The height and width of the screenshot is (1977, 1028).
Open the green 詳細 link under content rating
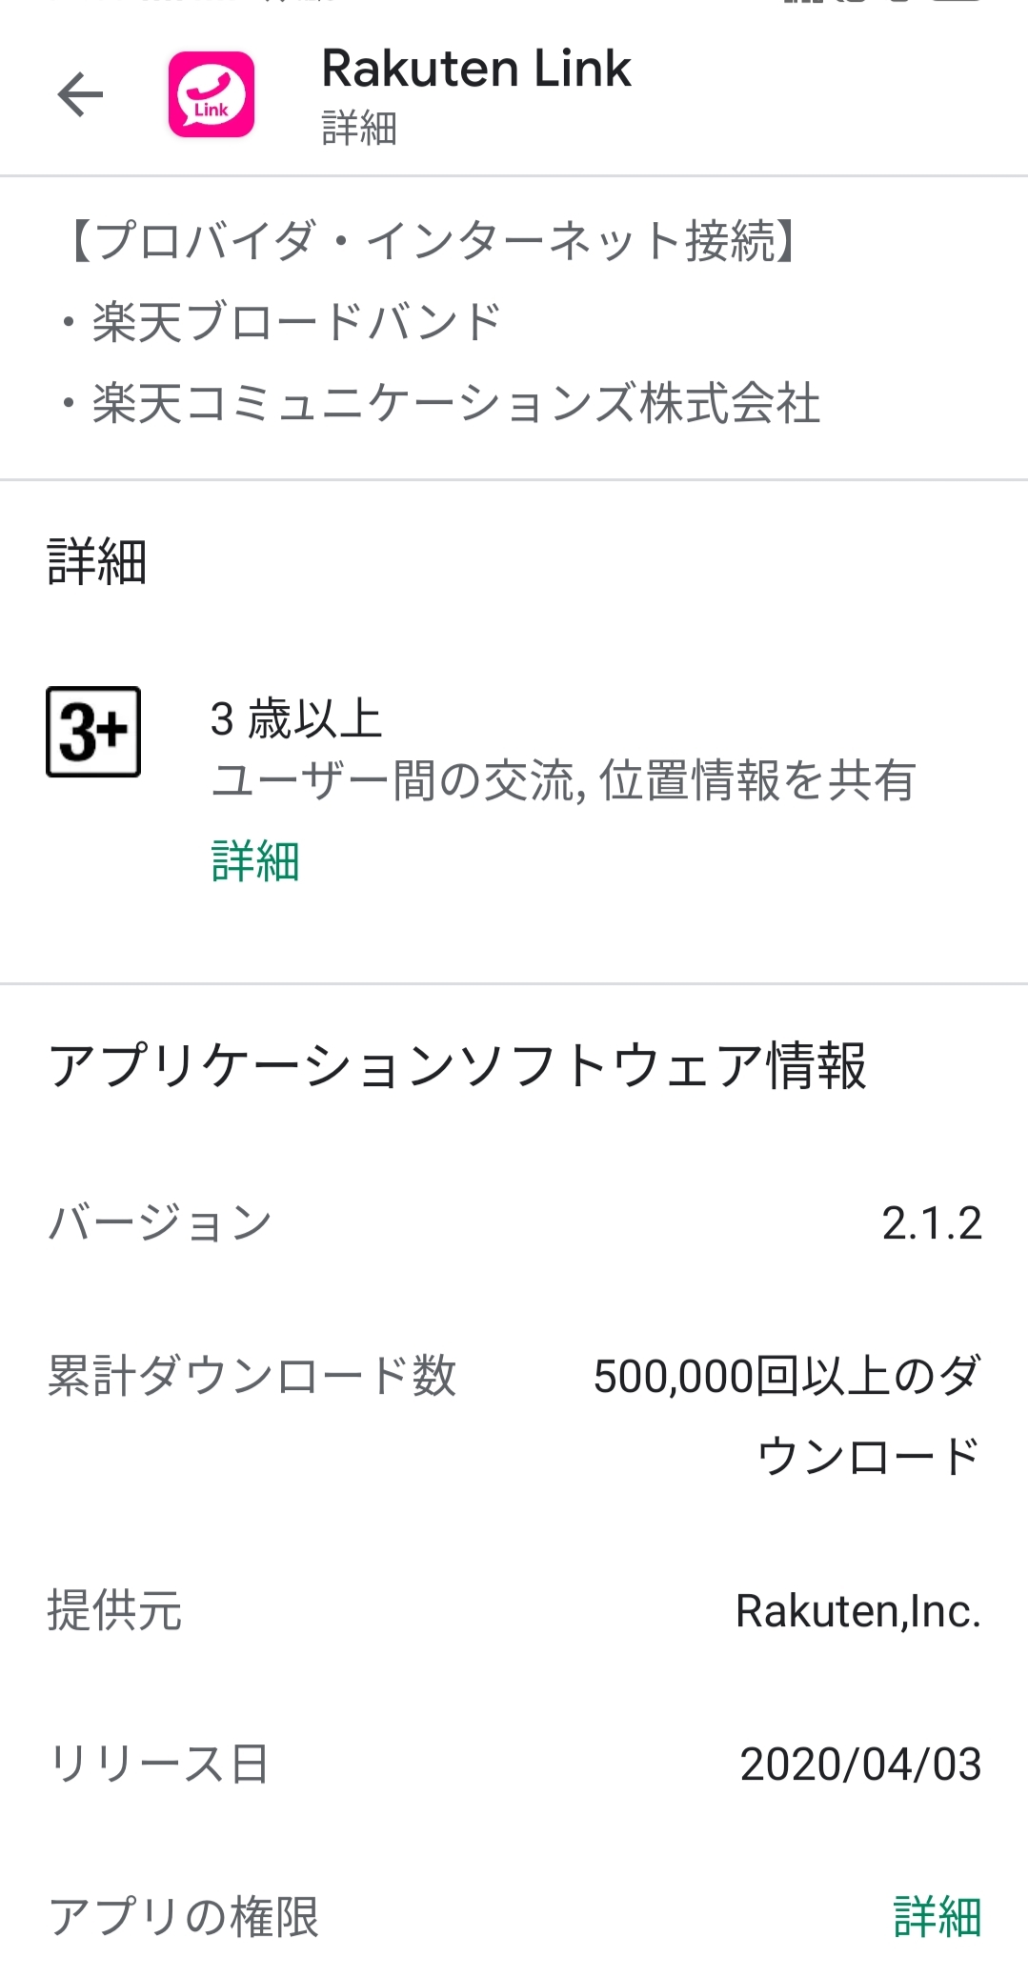pyautogui.click(x=255, y=861)
